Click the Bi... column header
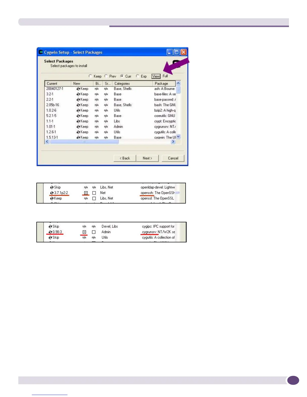307x397 pixels. coord(98,83)
